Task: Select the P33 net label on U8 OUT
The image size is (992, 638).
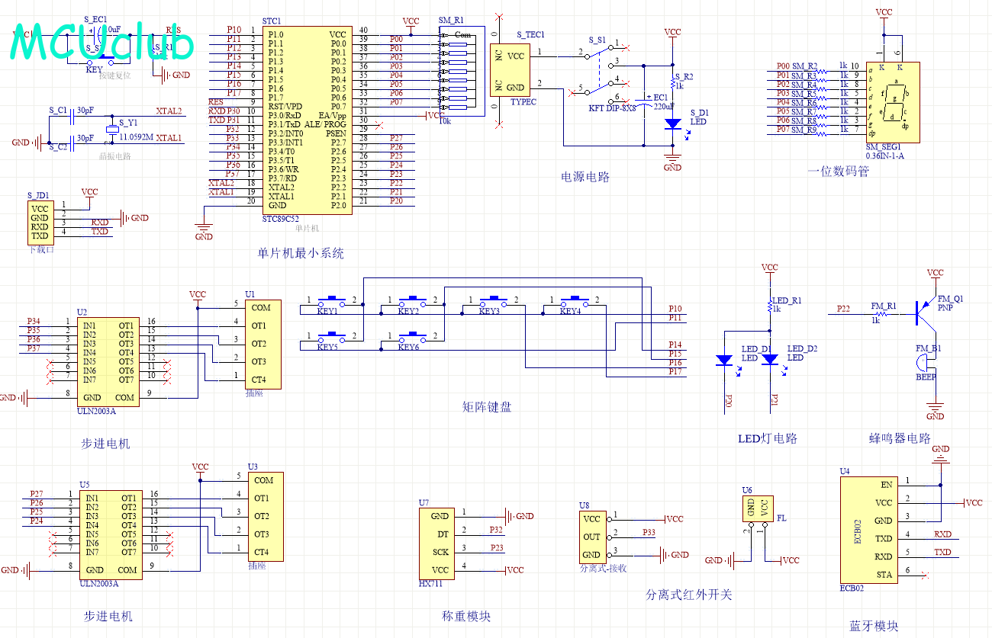Action: [x=649, y=532]
